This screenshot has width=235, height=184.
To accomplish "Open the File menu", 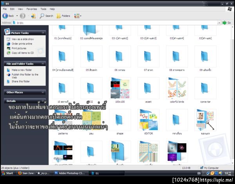I will (5, 9).
